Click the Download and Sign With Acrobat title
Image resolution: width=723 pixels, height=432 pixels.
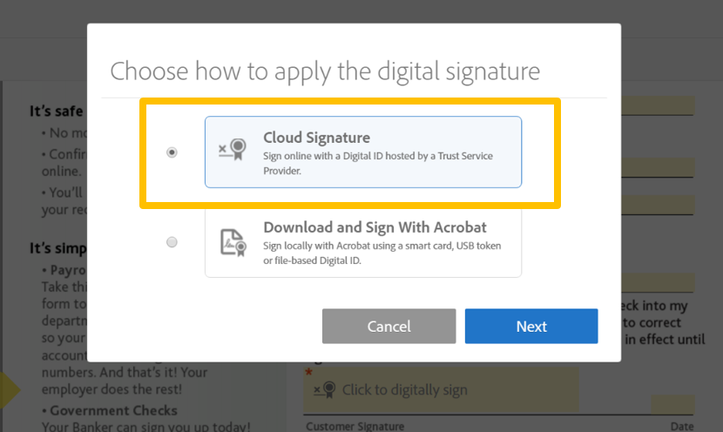coord(375,227)
